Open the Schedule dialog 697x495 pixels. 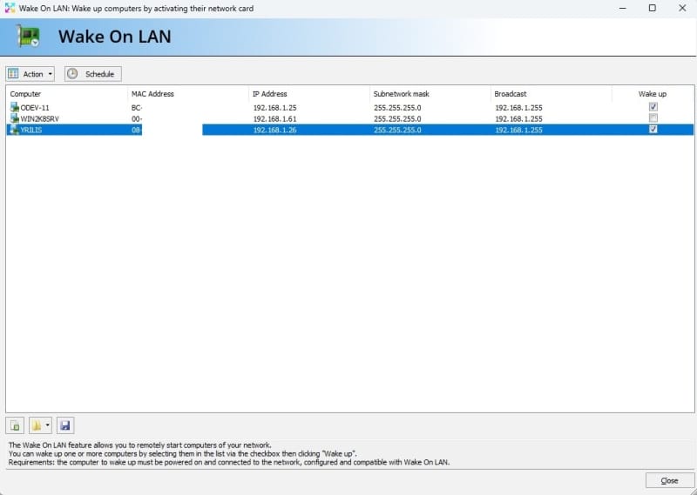point(92,74)
